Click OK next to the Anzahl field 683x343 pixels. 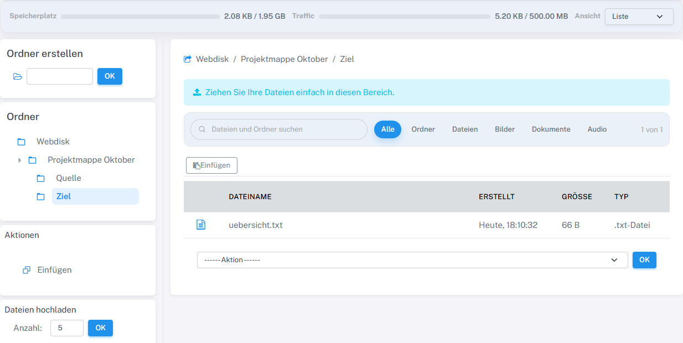coord(100,328)
